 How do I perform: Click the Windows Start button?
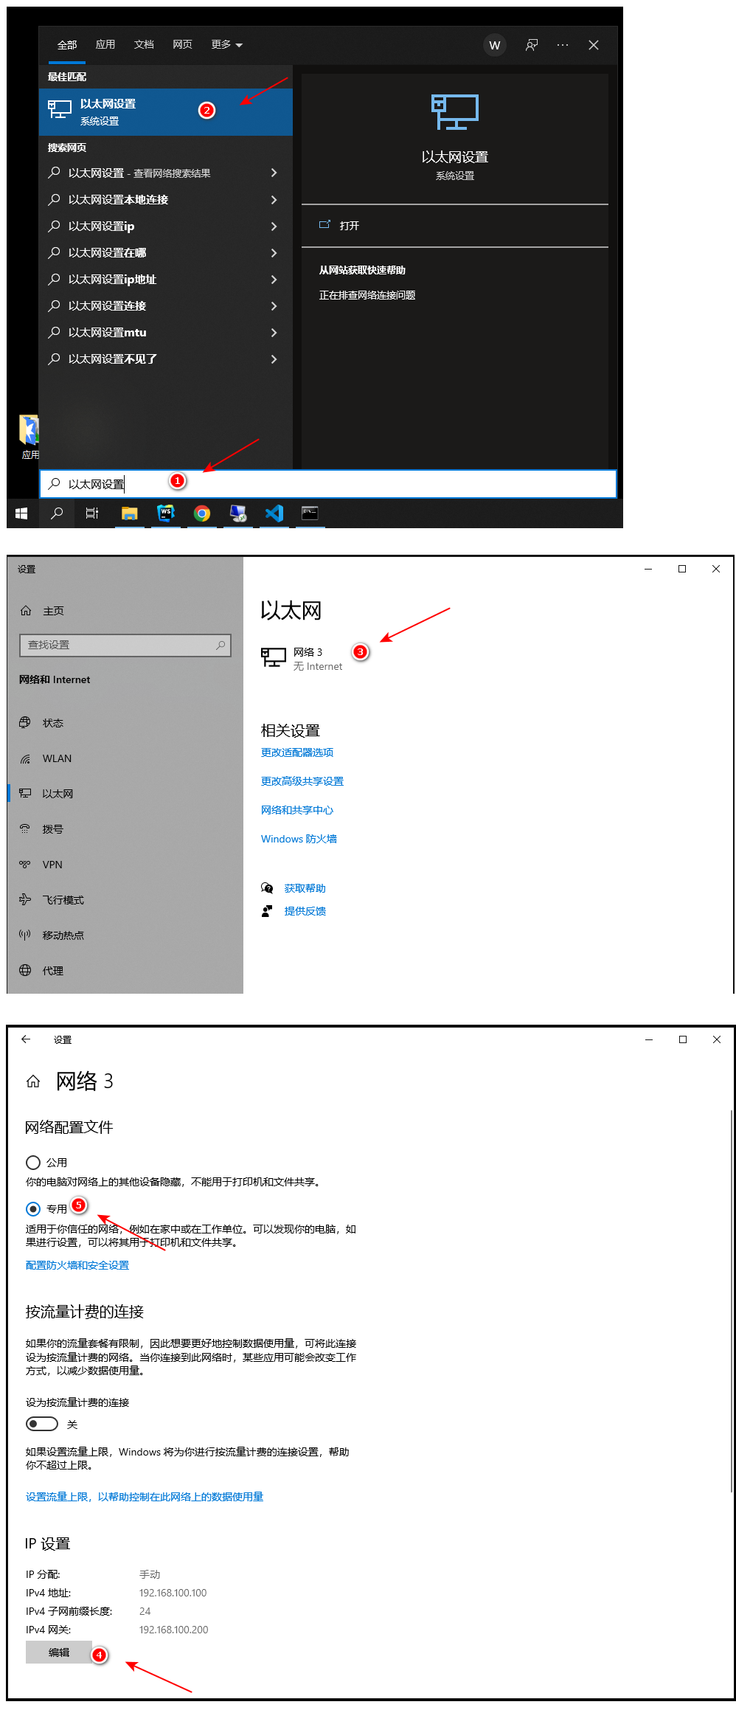coord(21,513)
